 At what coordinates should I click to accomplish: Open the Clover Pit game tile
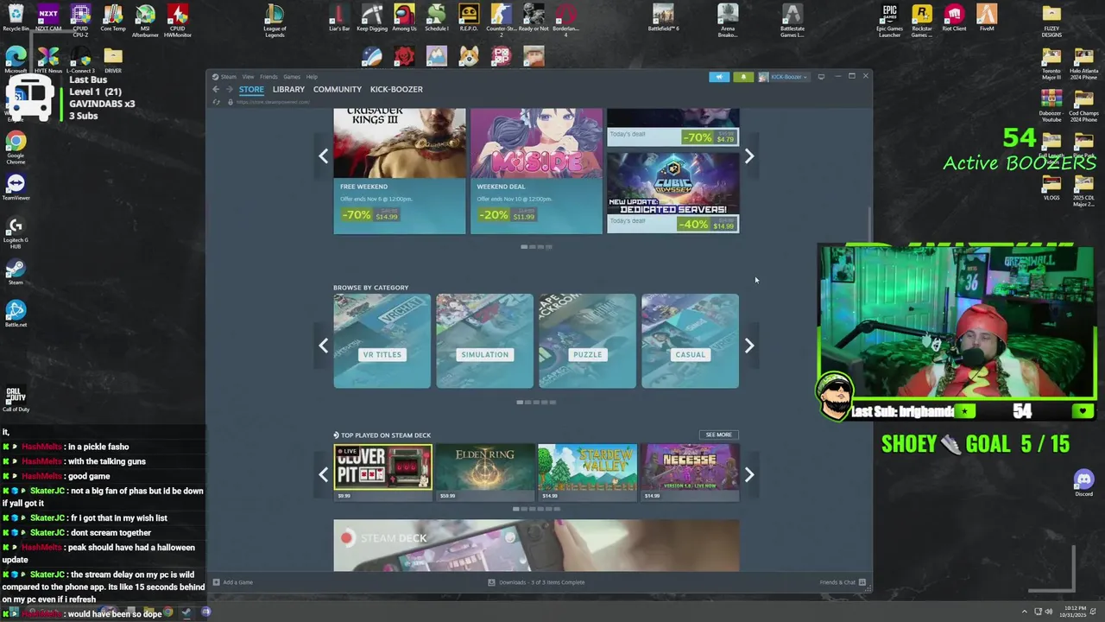pyautogui.click(x=383, y=473)
